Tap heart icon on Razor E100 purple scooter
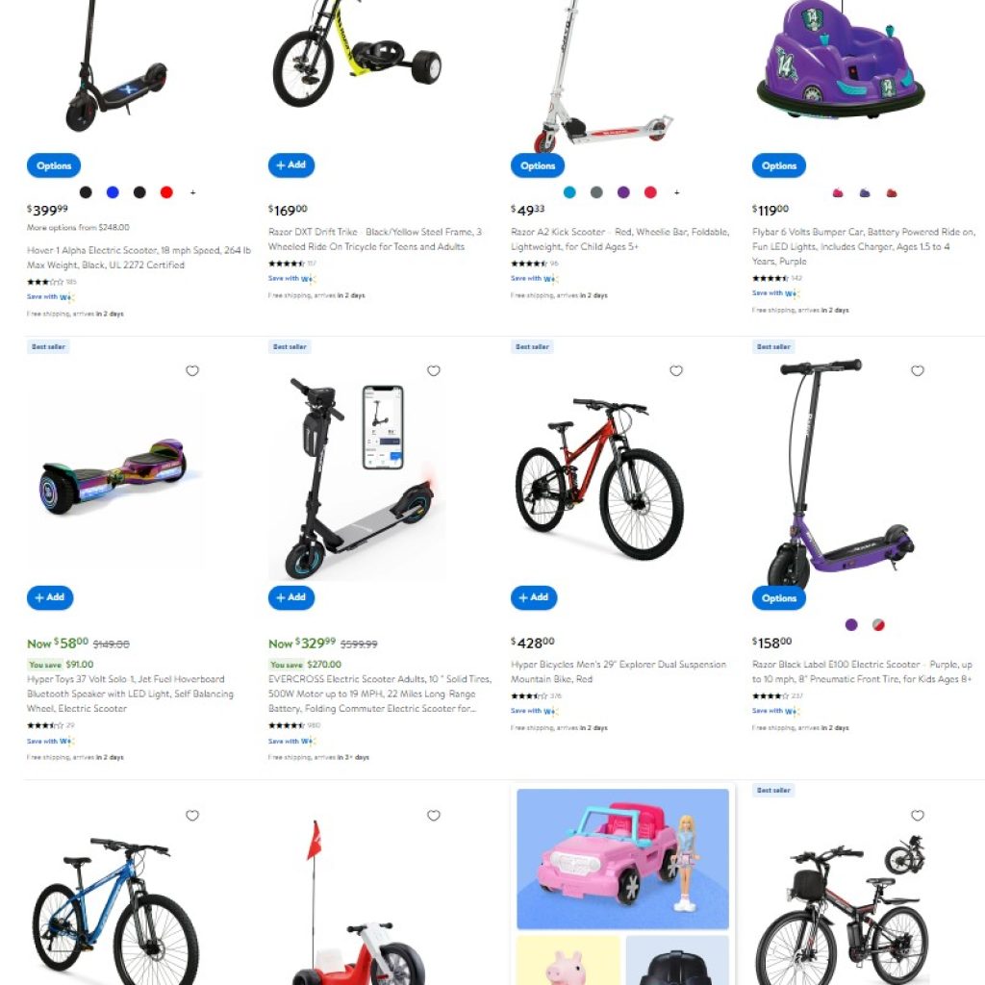This screenshot has width=985, height=985. click(917, 370)
